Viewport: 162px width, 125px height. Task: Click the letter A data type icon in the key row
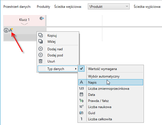11,30
